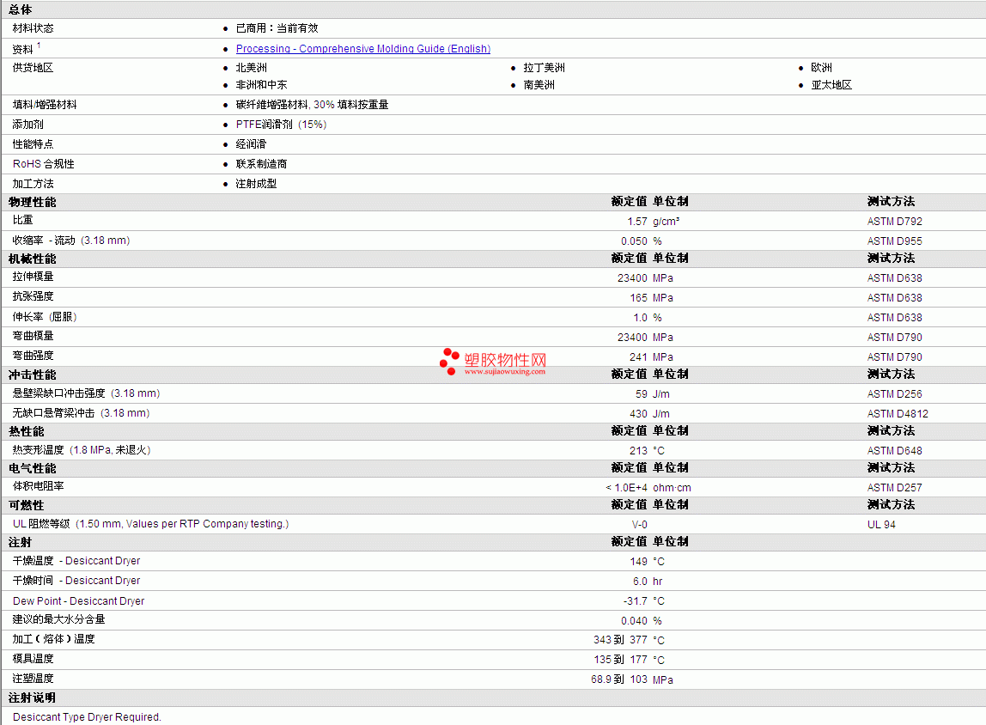
Task: Click the ASTM D648 test method
Action: pyautogui.click(x=894, y=451)
